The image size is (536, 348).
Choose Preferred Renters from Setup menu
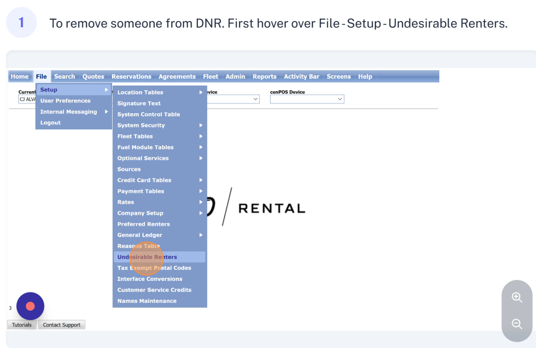pyautogui.click(x=143, y=224)
